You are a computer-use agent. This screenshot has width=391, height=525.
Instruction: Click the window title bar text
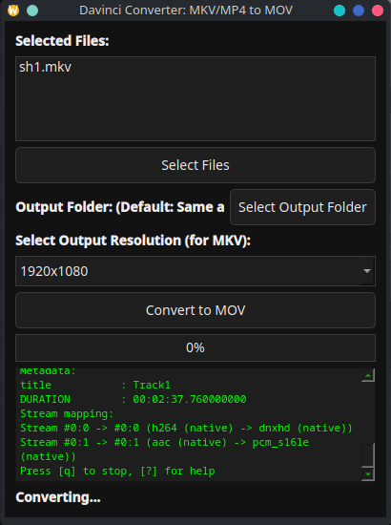point(186,10)
